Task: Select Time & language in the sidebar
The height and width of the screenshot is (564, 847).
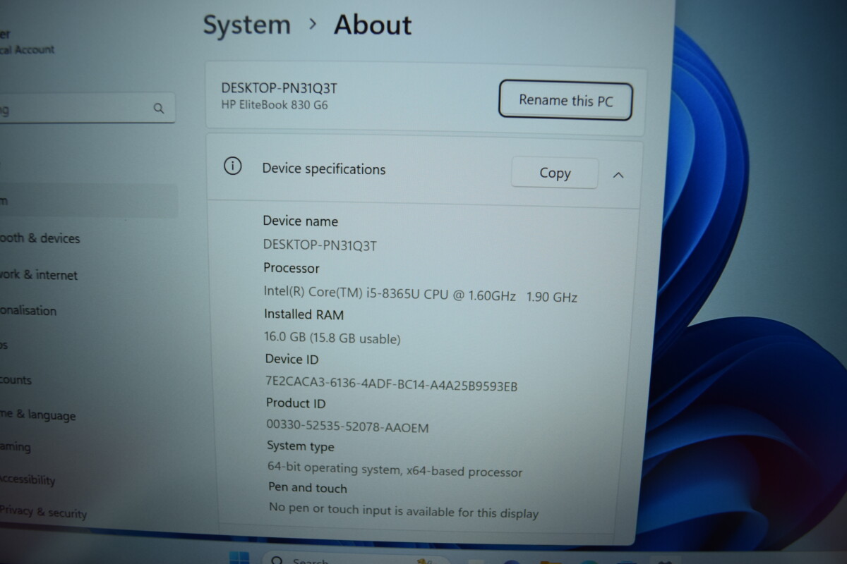Action: point(37,415)
